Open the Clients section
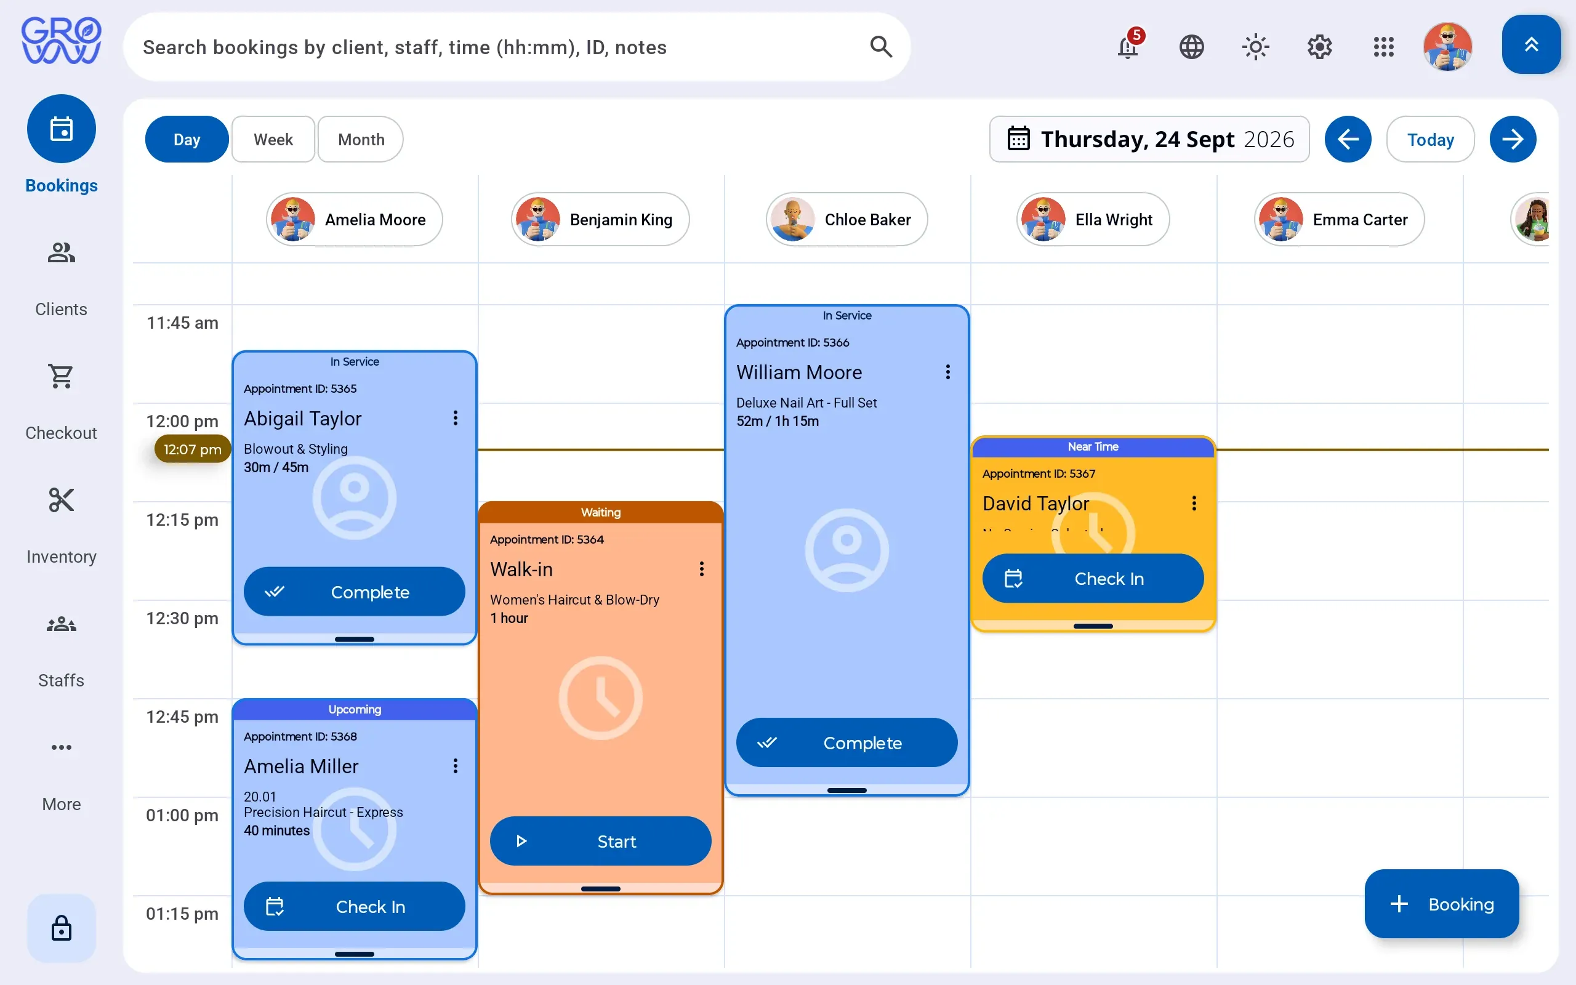Viewport: 1576px width, 985px height. click(x=61, y=278)
